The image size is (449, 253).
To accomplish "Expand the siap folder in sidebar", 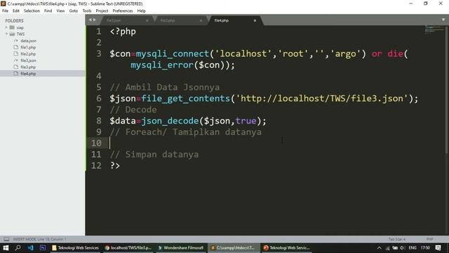I will 6,27.
